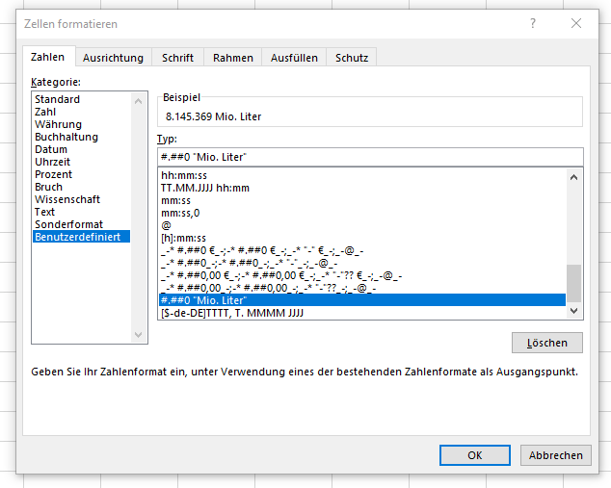
Task: Click the Abbrechen button
Action: coord(556,455)
